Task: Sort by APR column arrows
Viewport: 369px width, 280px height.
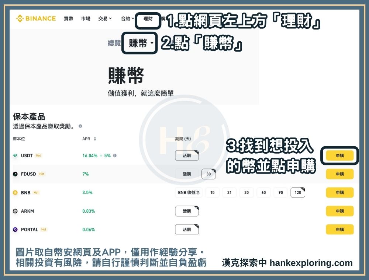Action: [x=95, y=139]
